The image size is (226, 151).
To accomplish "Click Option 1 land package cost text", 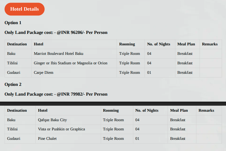I will (56, 32).
